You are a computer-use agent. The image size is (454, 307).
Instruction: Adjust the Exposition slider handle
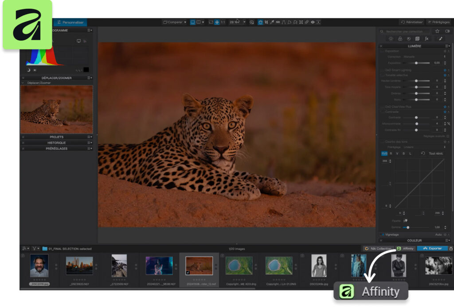coord(416,63)
